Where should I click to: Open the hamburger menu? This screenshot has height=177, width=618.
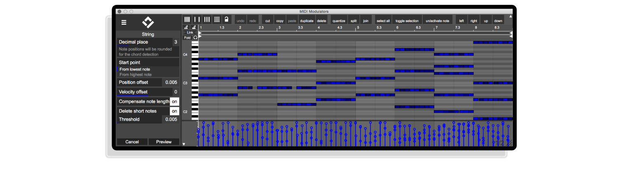click(x=124, y=23)
